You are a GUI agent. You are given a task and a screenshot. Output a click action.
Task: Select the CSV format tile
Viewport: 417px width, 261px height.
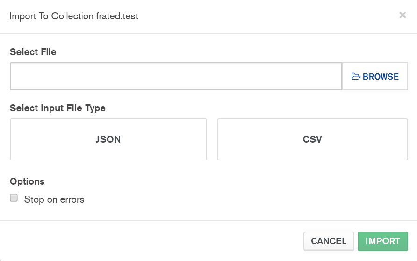[x=312, y=139]
